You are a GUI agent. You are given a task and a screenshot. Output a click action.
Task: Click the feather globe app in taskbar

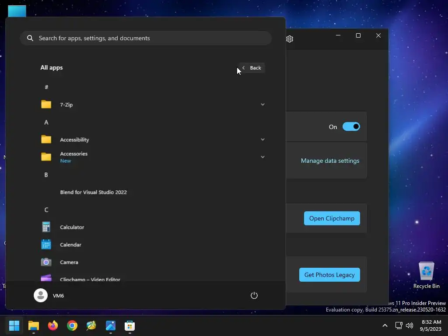(x=91, y=325)
